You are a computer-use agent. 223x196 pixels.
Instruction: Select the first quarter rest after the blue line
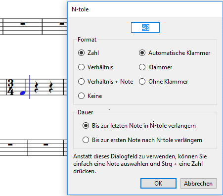pos(36,87)
